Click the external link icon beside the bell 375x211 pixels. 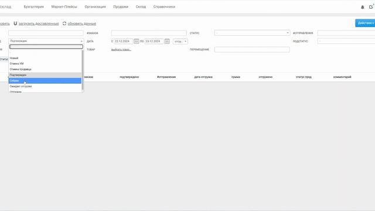[371, 7]
